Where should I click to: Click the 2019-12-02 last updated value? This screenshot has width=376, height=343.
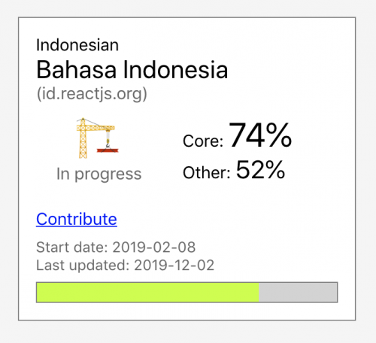point(174,265)
